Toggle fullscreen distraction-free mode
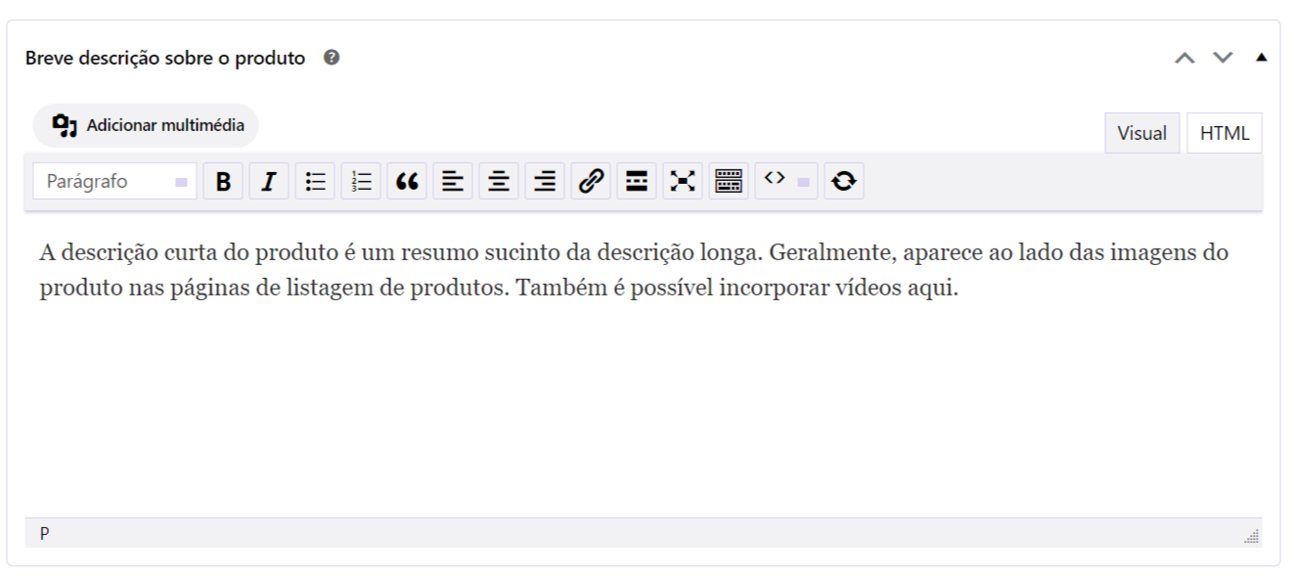1295x582 pixels. point(683,181)
